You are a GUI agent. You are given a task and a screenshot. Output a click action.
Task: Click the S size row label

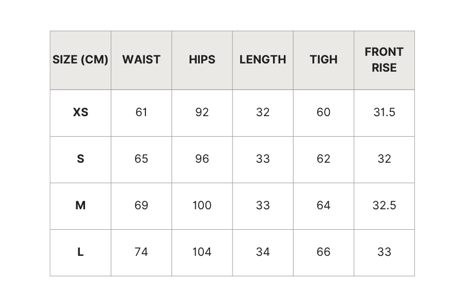click(80, 159)
